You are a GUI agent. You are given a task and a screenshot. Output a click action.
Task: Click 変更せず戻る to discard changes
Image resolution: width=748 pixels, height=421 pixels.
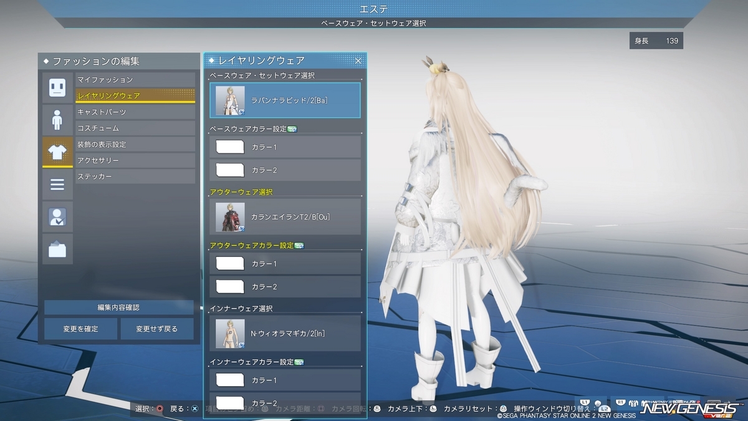(x=156, y=329)
